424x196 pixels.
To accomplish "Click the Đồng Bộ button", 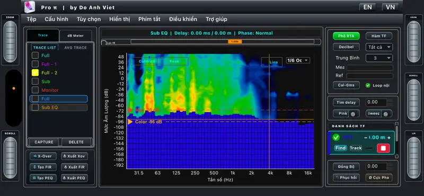I will pyautogui.click(x=346, y=166).
